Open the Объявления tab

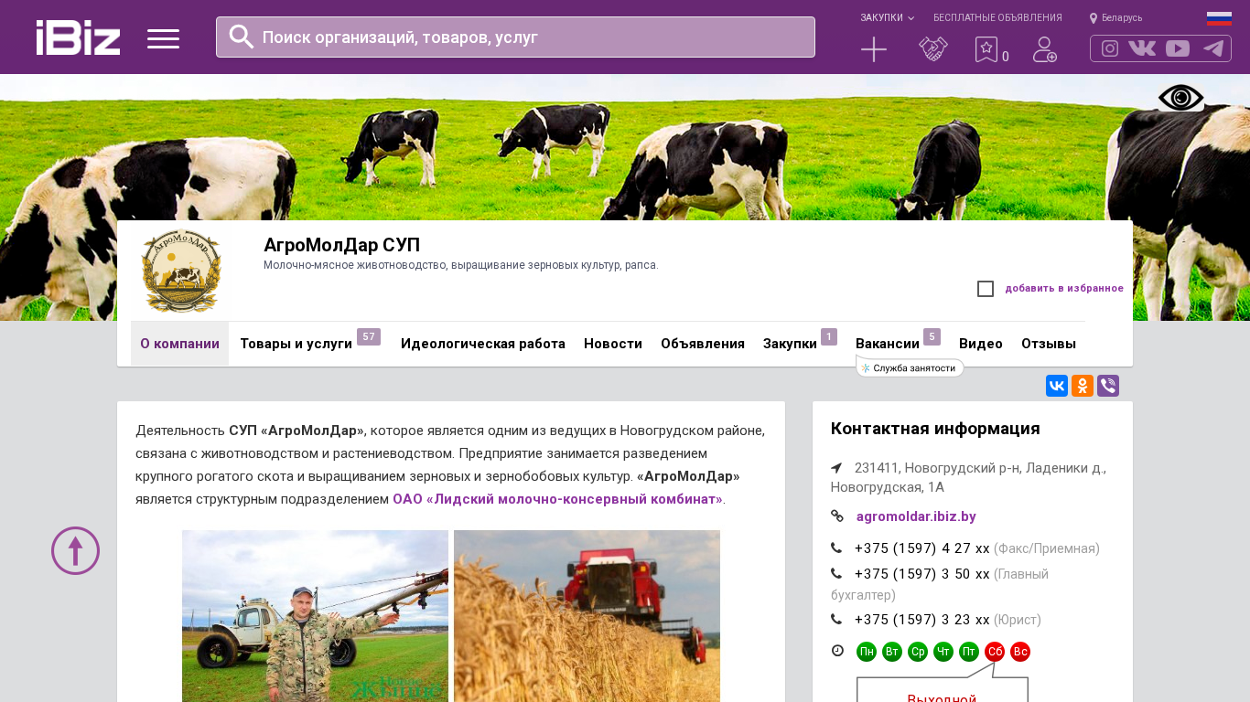[703, 344]
